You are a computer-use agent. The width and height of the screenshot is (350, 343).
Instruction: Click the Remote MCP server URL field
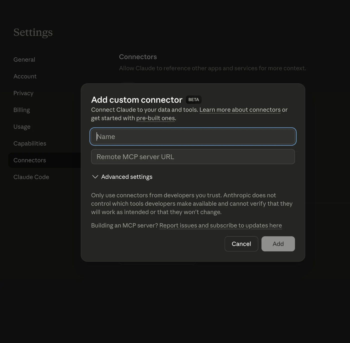click(193, 157)
